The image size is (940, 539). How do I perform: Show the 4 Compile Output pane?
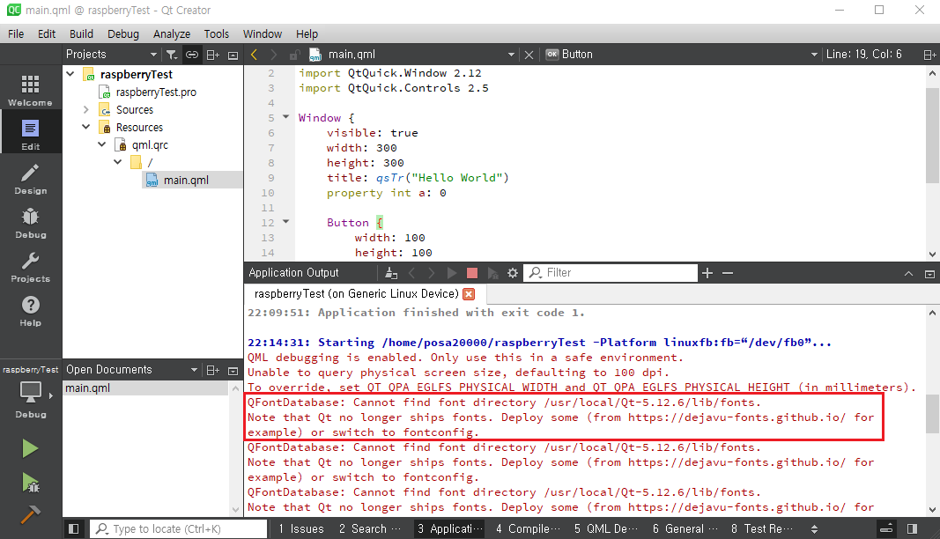click(528, 528)
